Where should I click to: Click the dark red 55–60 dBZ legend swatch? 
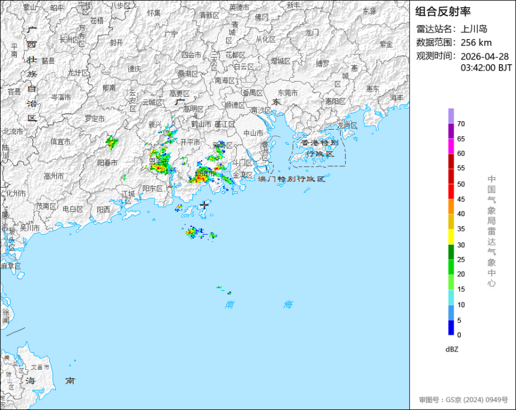[451, 161]
